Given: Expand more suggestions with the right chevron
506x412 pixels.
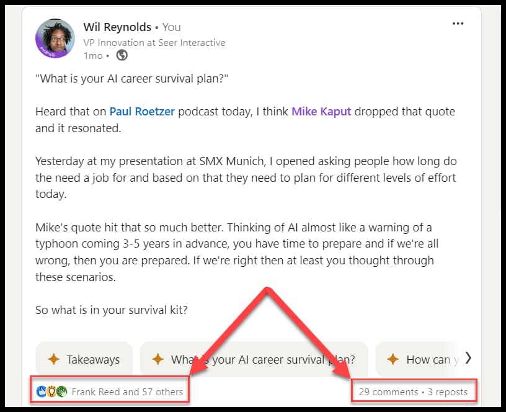Looking at the screenshot, I should pyautogui.click(x=468, y=358).
